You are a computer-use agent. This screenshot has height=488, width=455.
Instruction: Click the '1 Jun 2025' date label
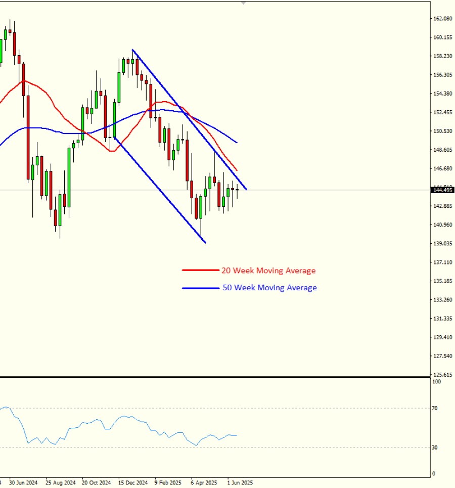240,482
